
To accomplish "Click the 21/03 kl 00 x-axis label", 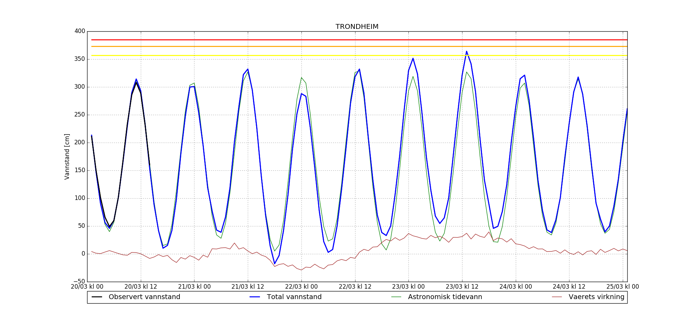I will (194, 287).
